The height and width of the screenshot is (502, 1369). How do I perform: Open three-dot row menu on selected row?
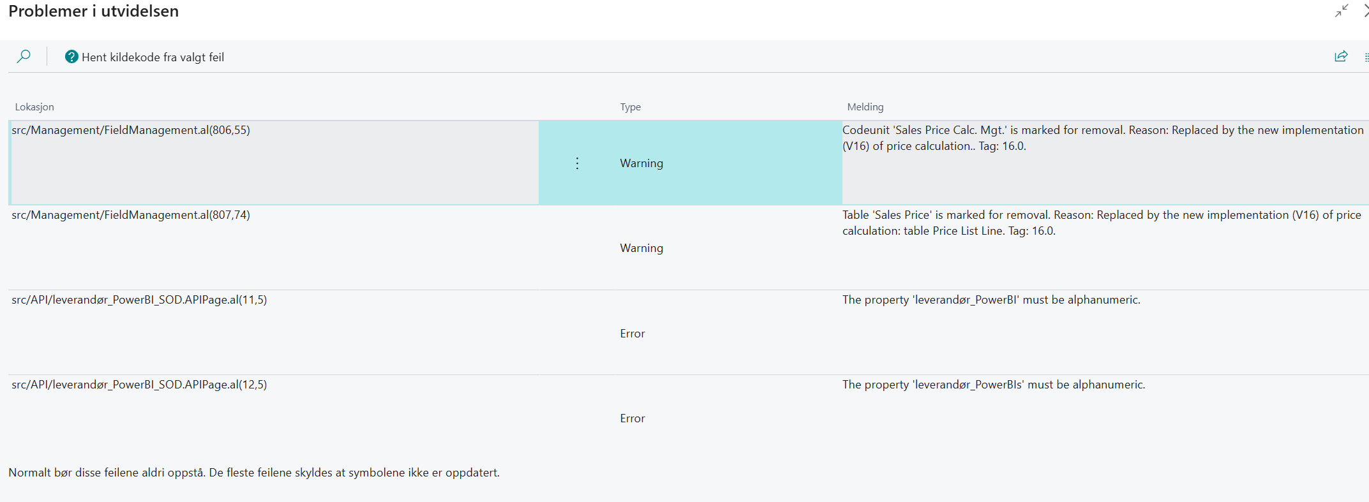pos(577,163)
